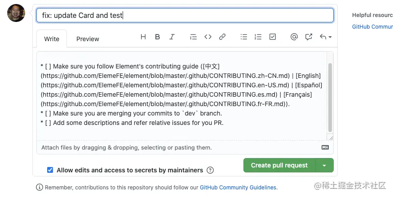Screen dimensions: 393x197
Task: Open the GitHub Community Guidelines link
Action: click(x=238, y=188)
